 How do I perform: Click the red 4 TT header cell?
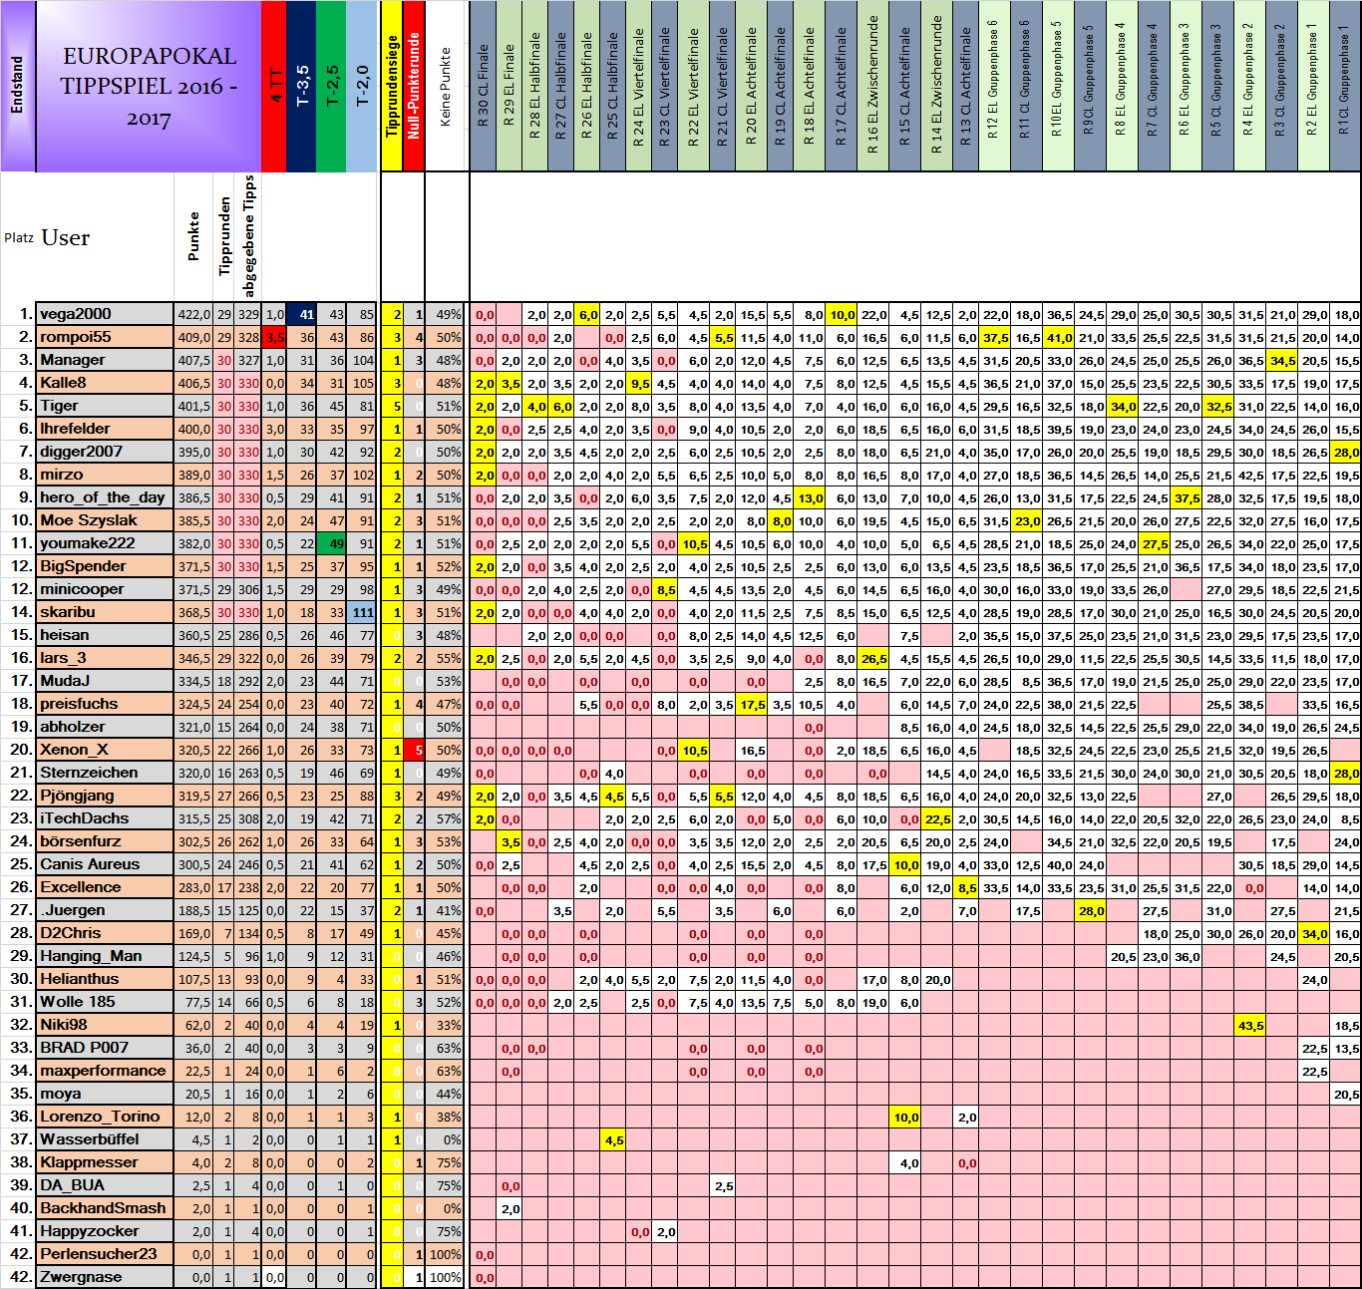point(274,86)
